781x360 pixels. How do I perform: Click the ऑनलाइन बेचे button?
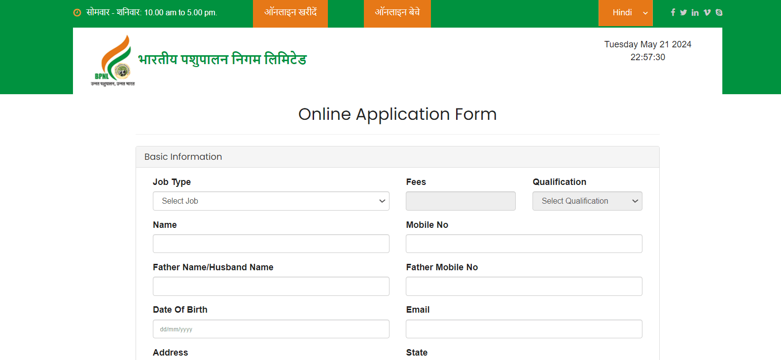click(397, 13)
